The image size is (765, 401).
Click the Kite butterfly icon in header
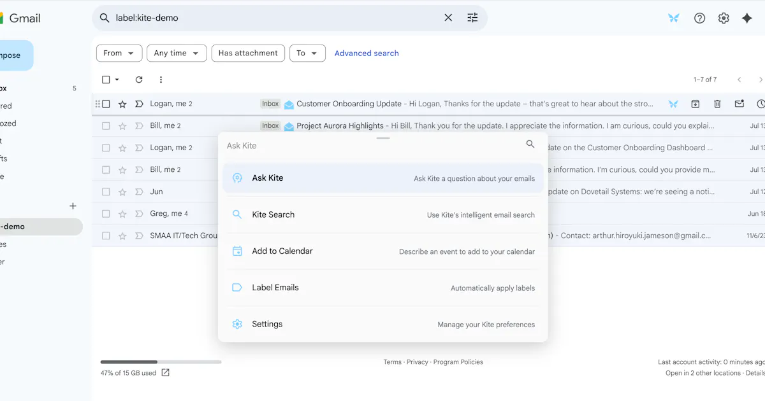tap(674, 18)
